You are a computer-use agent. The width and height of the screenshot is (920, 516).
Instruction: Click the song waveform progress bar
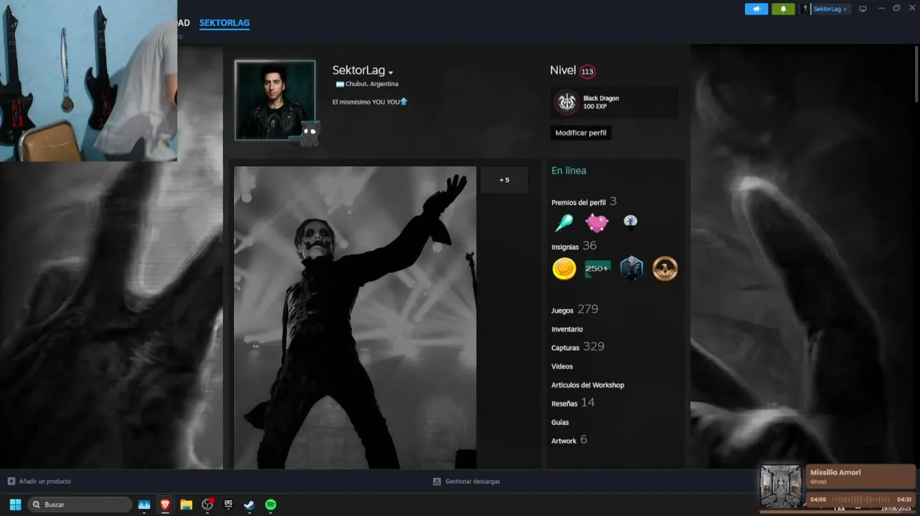point(861,500)
